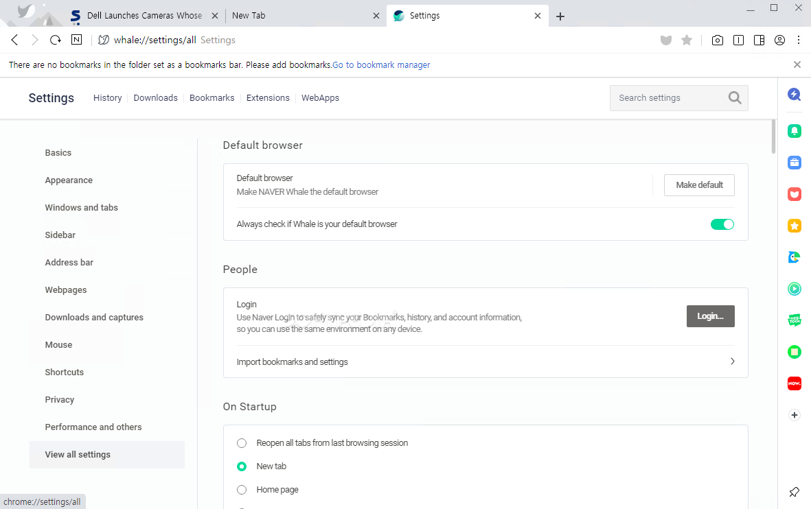Add a new sidebar app with plus
Viewport: 811px width, 509px height.
(x=795, y=415)
